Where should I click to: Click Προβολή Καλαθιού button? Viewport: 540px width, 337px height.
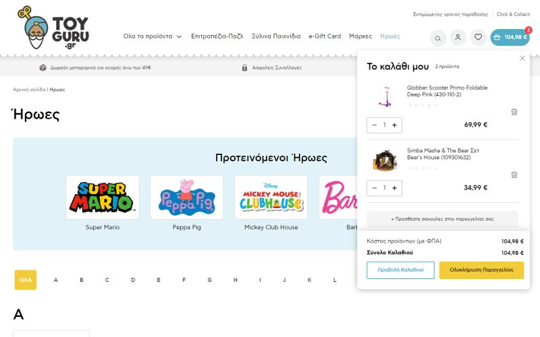click(400, 270)
